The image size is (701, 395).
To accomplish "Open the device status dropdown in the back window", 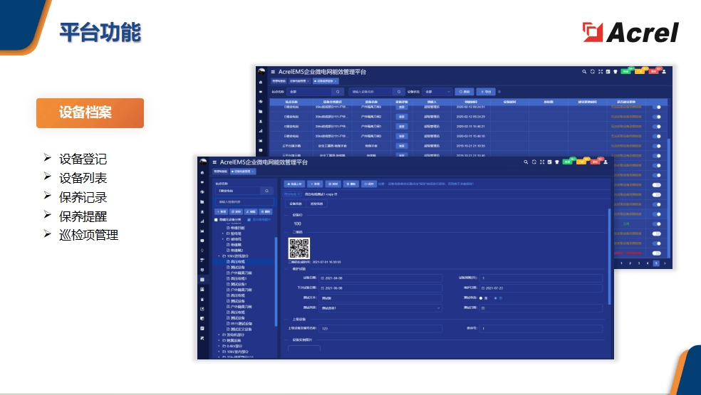I will [x=438, y=92].
